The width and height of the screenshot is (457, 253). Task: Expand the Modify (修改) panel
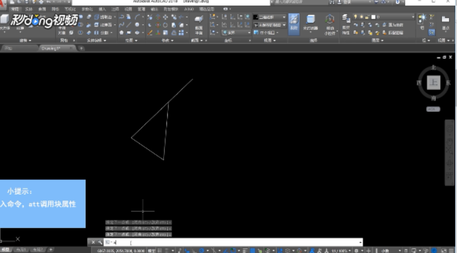167,41
